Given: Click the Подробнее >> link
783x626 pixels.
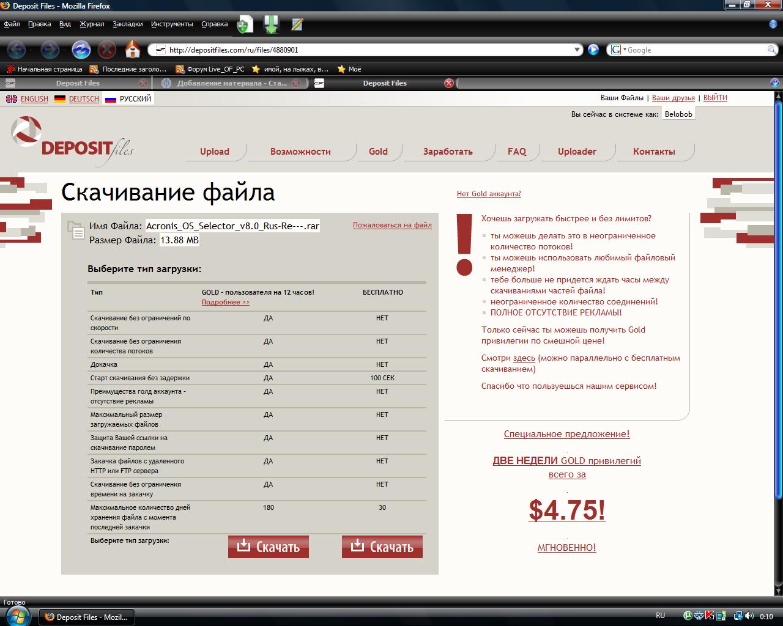Looking at the screenshot, I should pos(226,302).
